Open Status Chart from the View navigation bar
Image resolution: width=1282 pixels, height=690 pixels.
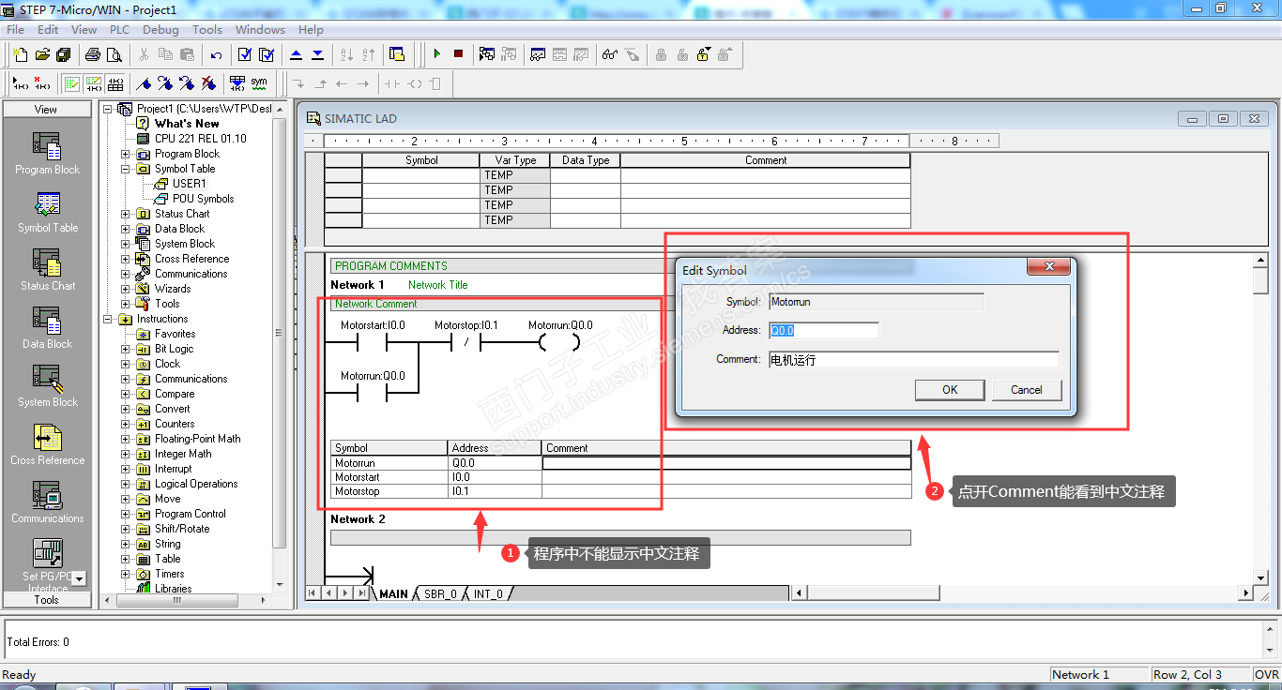coord(47,270)
